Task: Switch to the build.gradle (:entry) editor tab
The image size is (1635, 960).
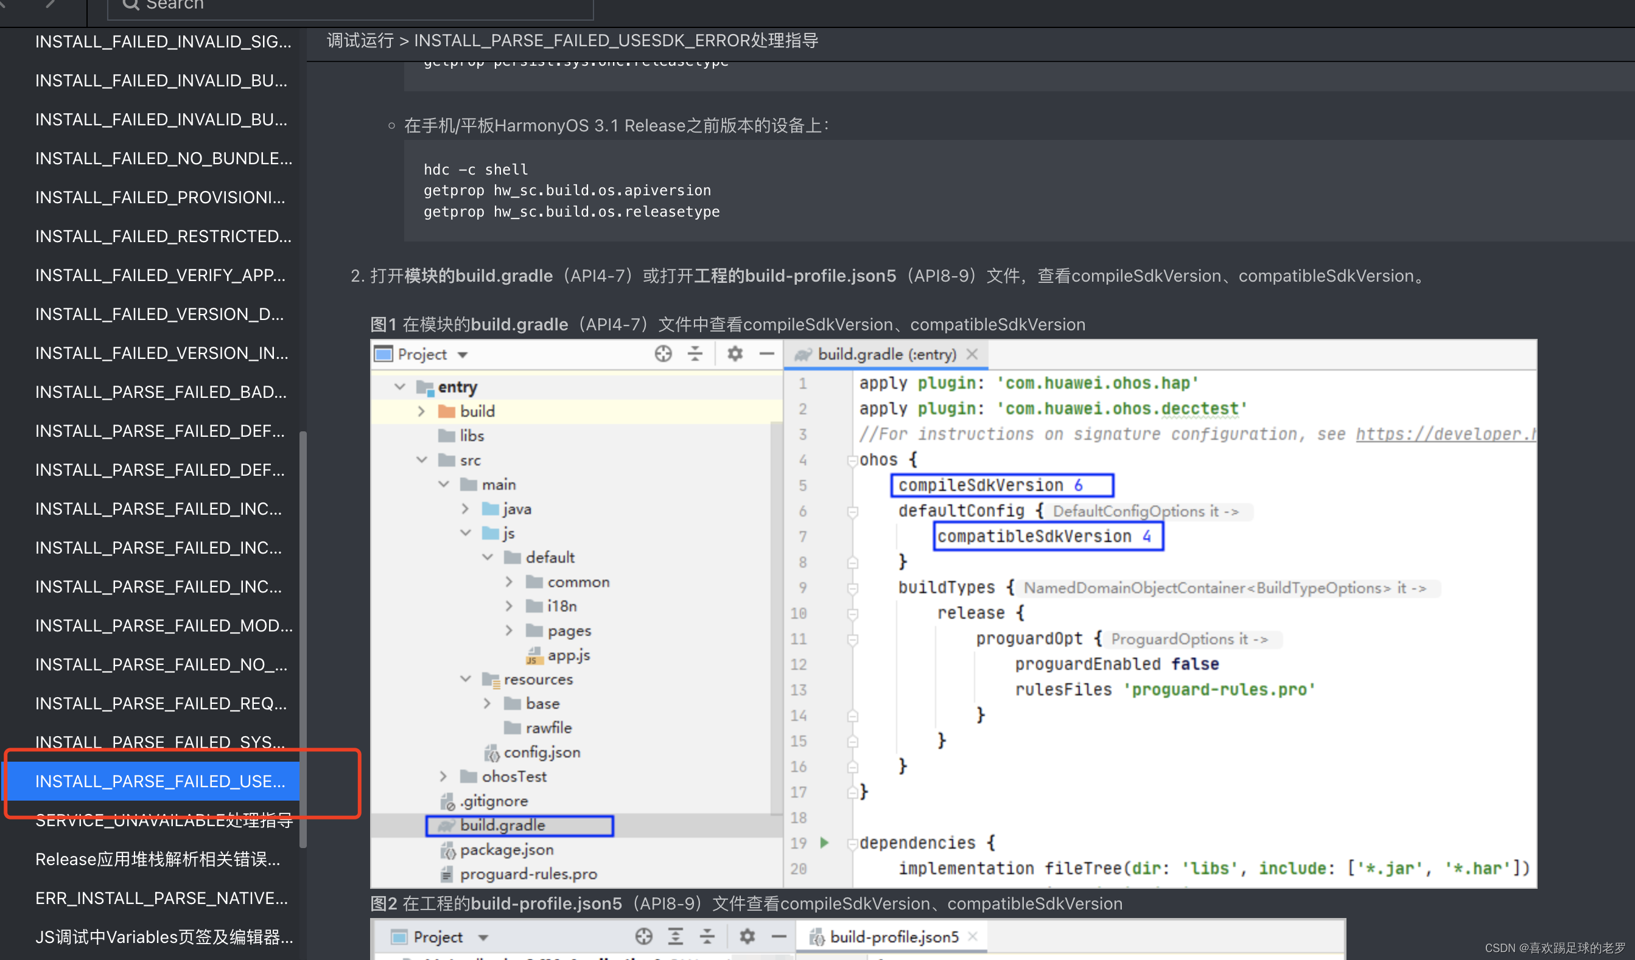Action: pyautogui.click(x=886, y=354)
